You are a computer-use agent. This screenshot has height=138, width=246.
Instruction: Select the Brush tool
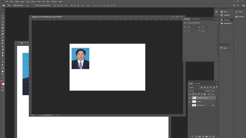point(3,37)
